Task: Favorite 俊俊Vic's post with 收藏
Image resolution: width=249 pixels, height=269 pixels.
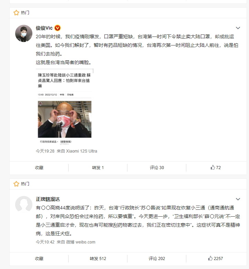Action: (x=39, y=168)
